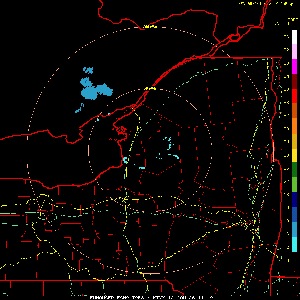Select the bright red legend swatch
The image size is (300, 300).
[x=294, y=96]
